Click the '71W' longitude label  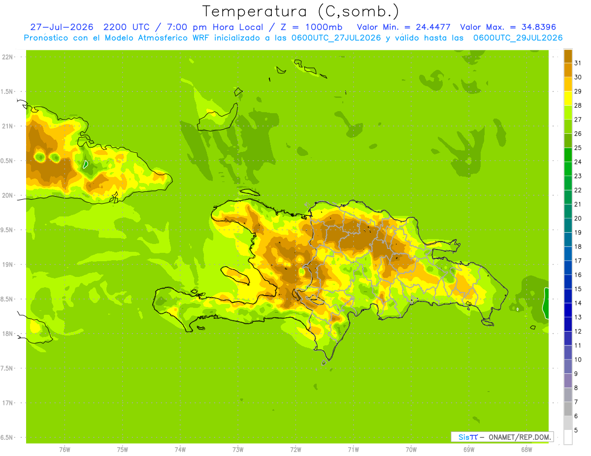coord(353,450)
